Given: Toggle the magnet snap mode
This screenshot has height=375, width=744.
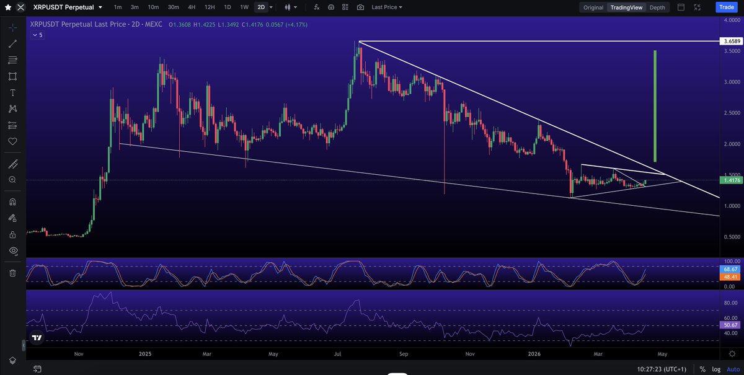Looking at the screenshot, I should [12, 202].
